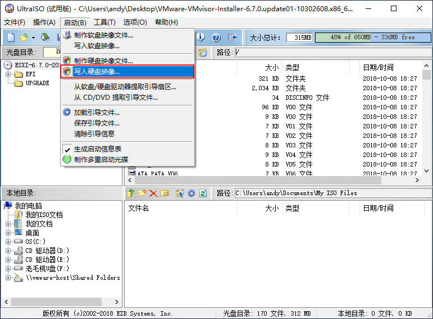Click the shield icon by 制作硬盘映像文件
Viewport: 433px width, 319px height.
[x=67, y=61]
